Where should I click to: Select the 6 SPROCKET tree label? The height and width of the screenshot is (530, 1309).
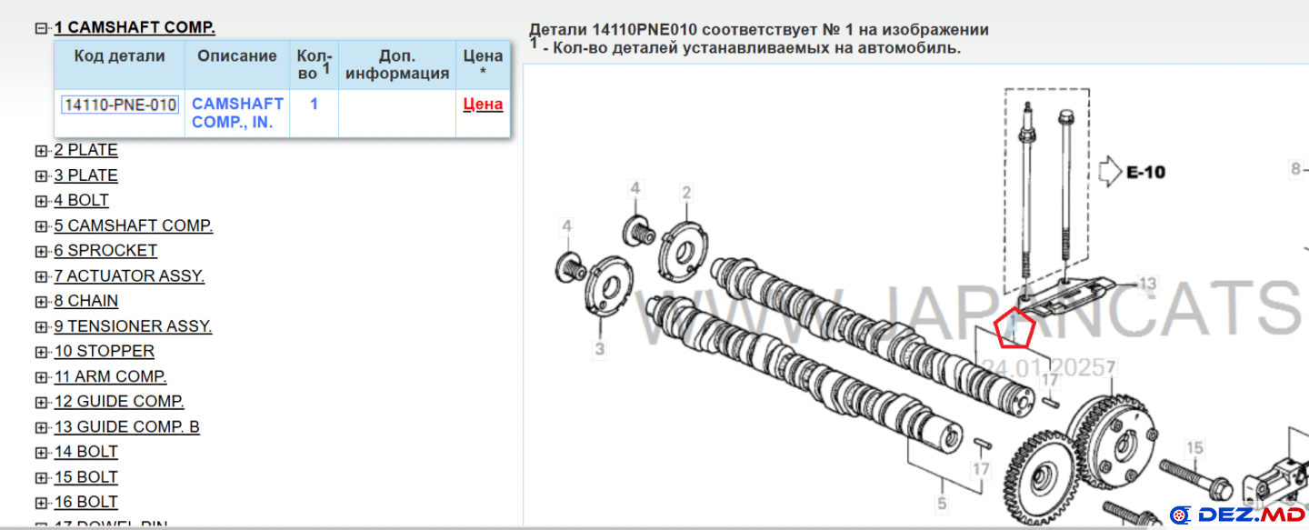105,250
